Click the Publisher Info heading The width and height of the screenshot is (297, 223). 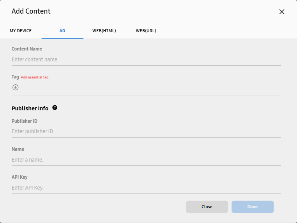[30, 108]
